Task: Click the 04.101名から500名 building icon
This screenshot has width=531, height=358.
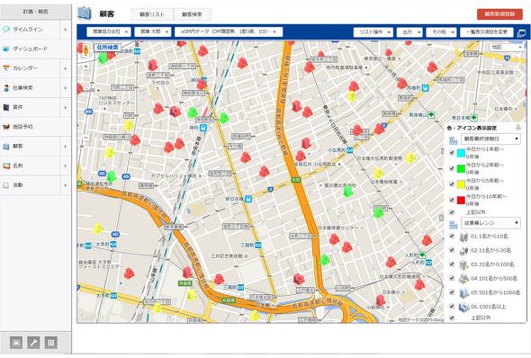Action: 463,278
